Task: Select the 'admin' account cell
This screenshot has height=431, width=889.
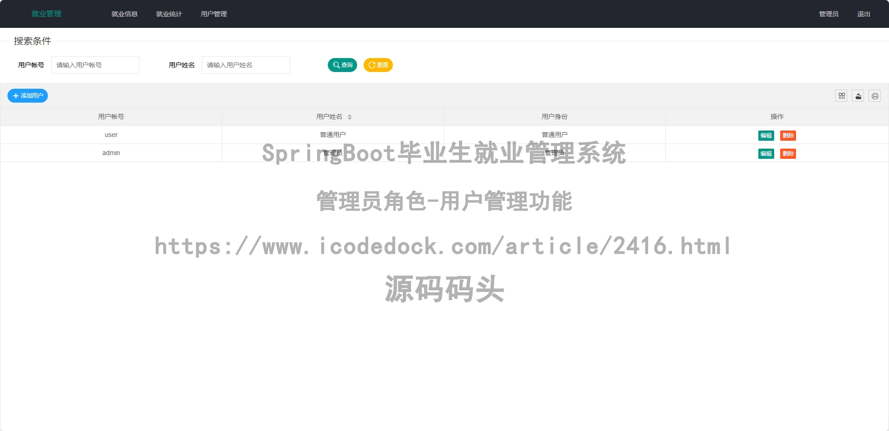Action: tap(111, 153)
